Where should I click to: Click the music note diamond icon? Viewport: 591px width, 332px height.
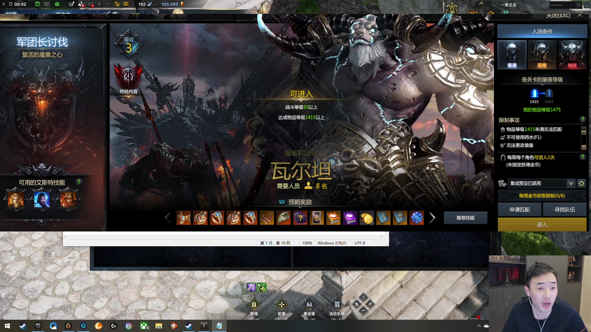tap(363, 297)
